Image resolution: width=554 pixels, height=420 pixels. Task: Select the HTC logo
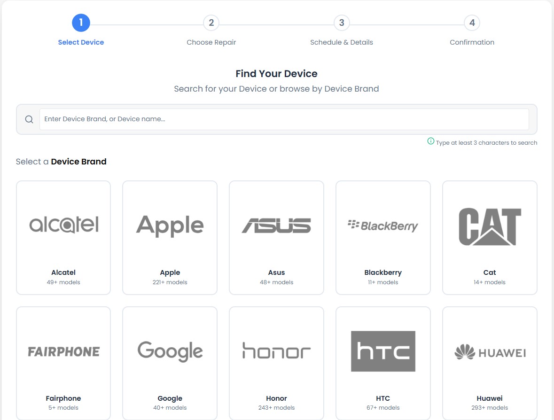click(x=383, y=351)
